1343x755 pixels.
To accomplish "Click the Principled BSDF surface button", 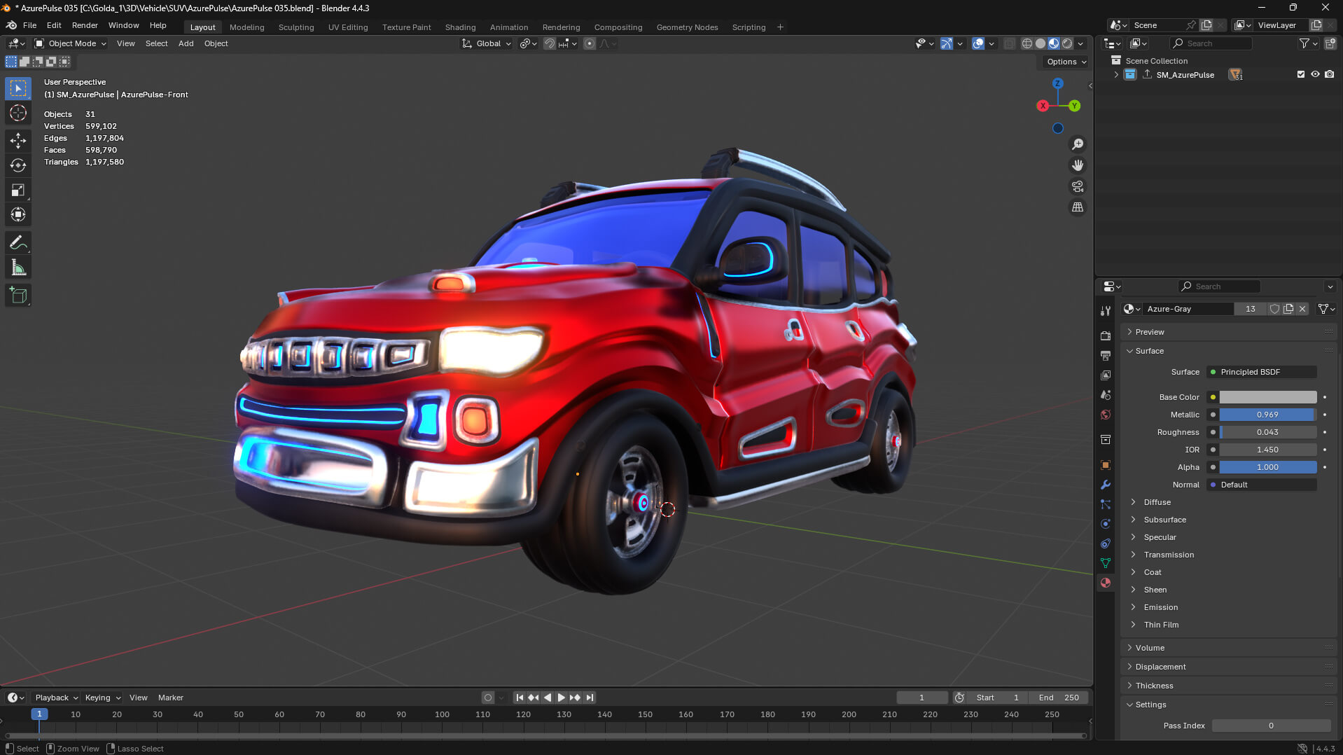I will pos(1261,372).
